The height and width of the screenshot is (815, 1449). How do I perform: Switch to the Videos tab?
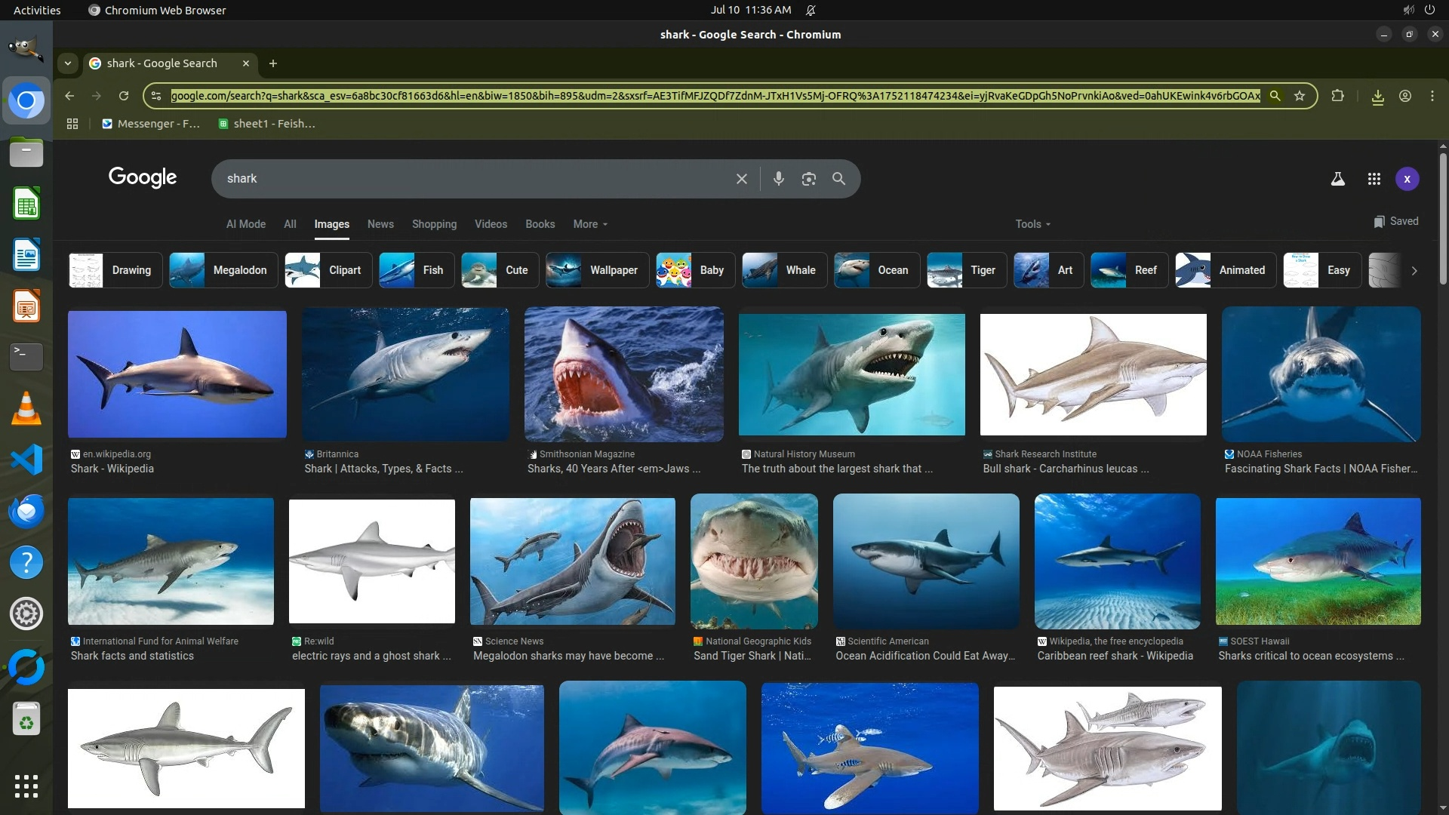coord(491,224)
